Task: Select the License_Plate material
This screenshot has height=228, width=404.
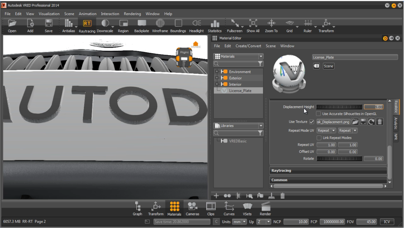Action: click(240, 91)
